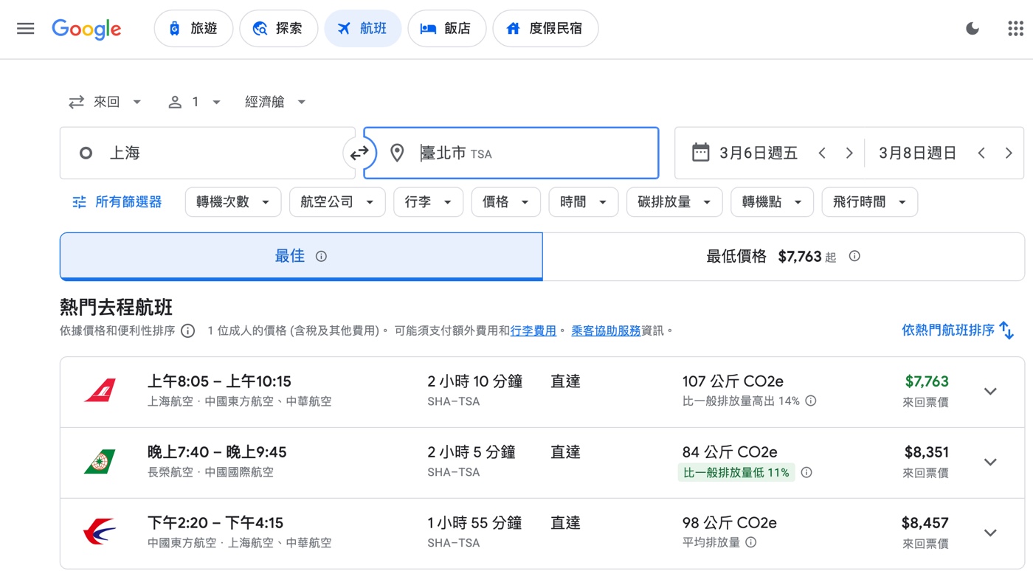This screenshot has width=1033, height=571.
Task: Open the Google apps grid
Action: coord(1015,28)
